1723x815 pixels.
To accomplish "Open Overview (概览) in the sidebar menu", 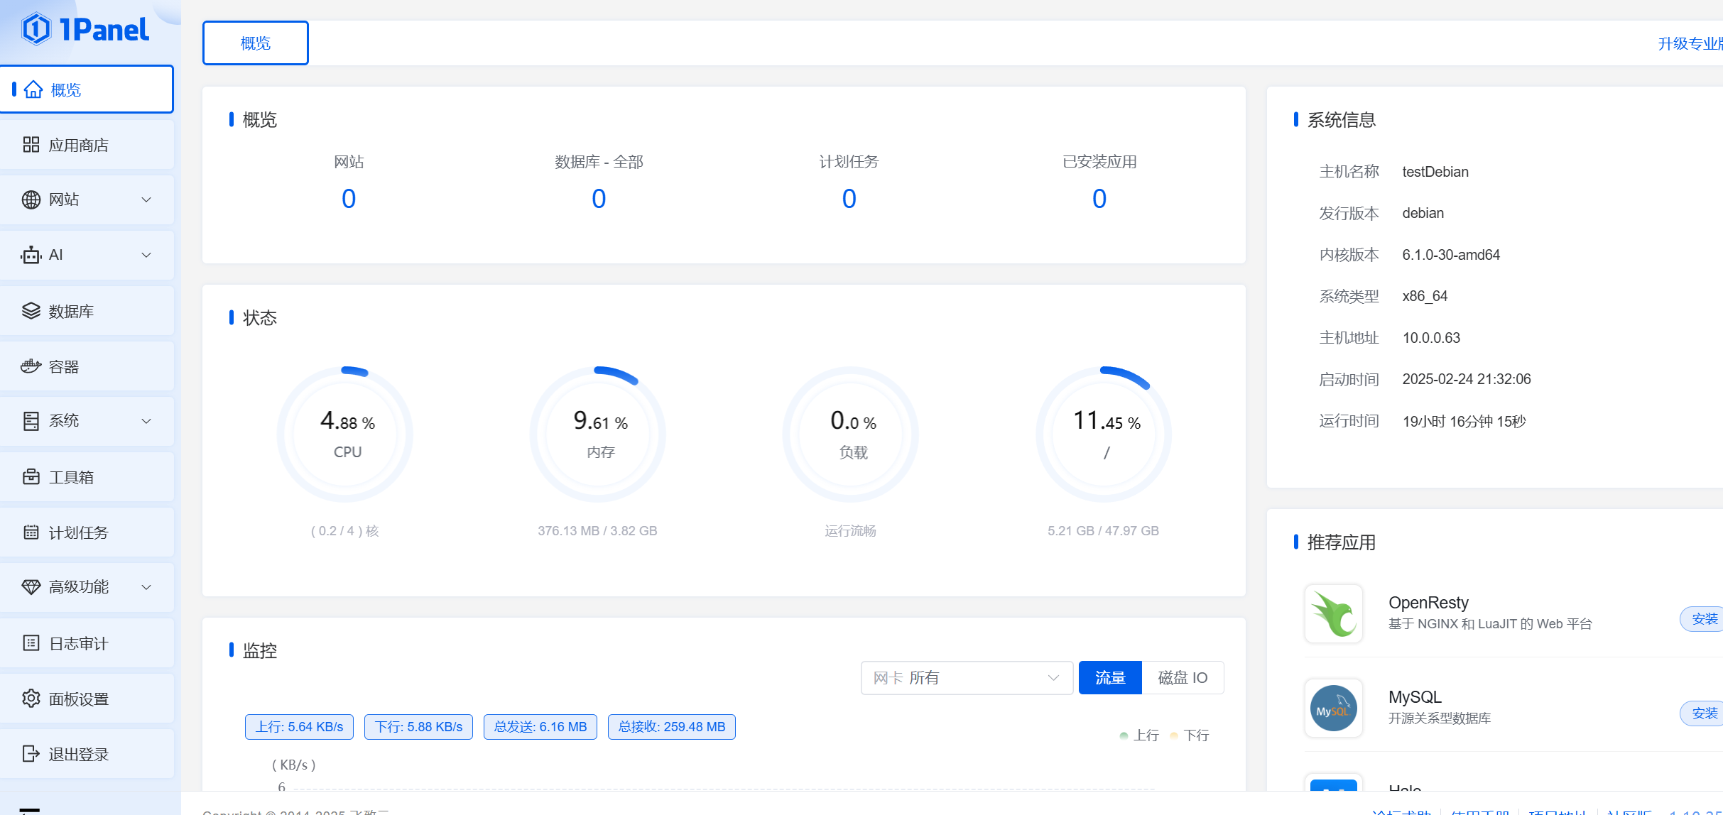I will click(66, 90).
